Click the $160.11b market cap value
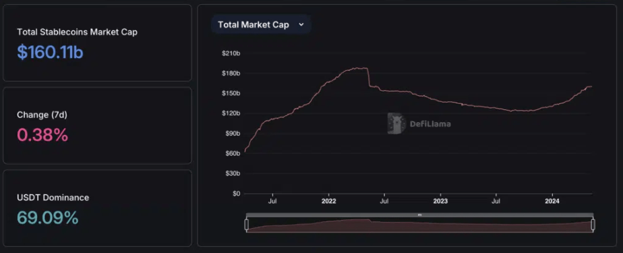Image resolution: width=623 pixels, height=253 pixels. click(50, 53)
